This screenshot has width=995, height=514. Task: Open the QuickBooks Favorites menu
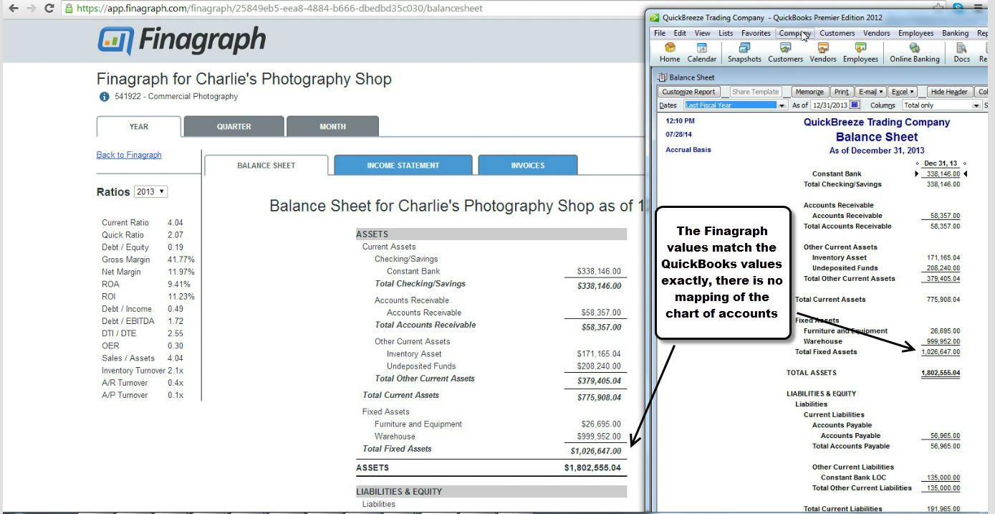(756, 33)
